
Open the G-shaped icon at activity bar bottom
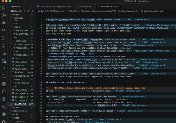(4, 121)
